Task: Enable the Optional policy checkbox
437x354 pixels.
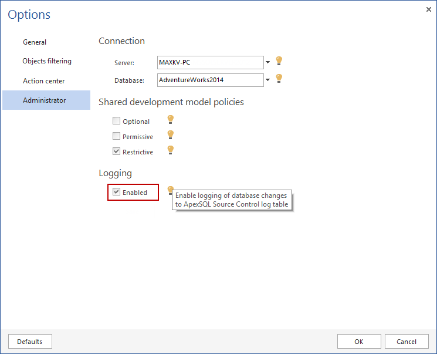Action: click(116, 122)
